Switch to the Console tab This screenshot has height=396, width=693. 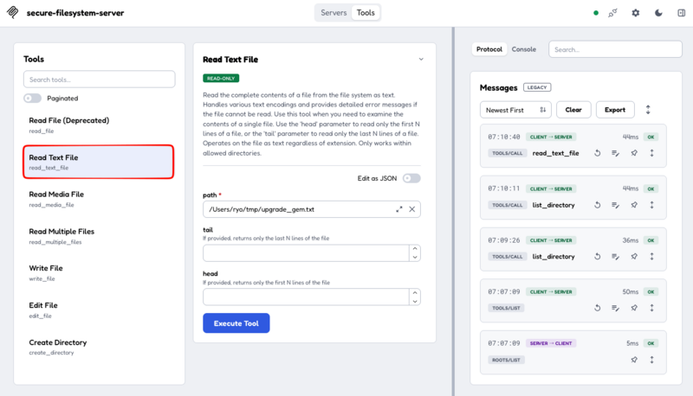(524, 49)
